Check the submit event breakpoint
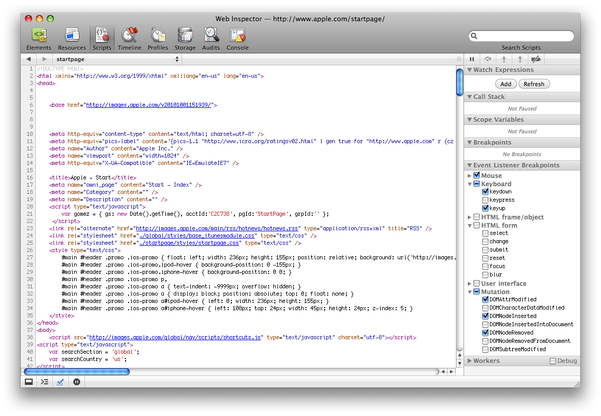This screenshot has width=601, height=416. click(485, 249)
